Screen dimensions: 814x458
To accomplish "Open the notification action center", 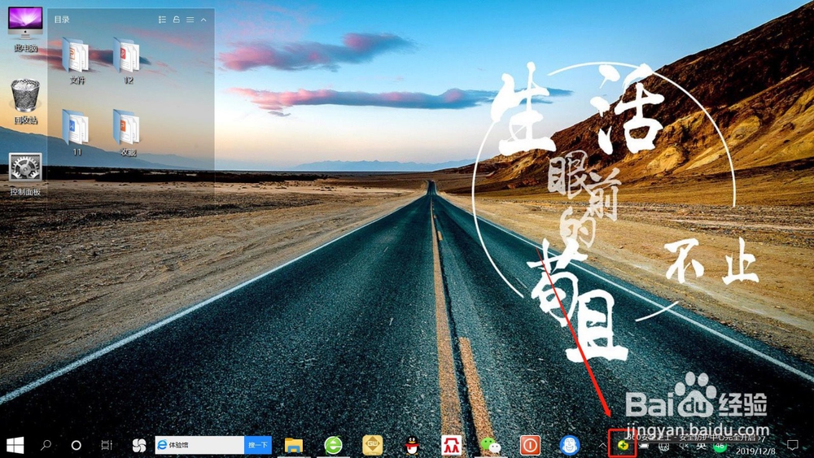I will point(792,445).
